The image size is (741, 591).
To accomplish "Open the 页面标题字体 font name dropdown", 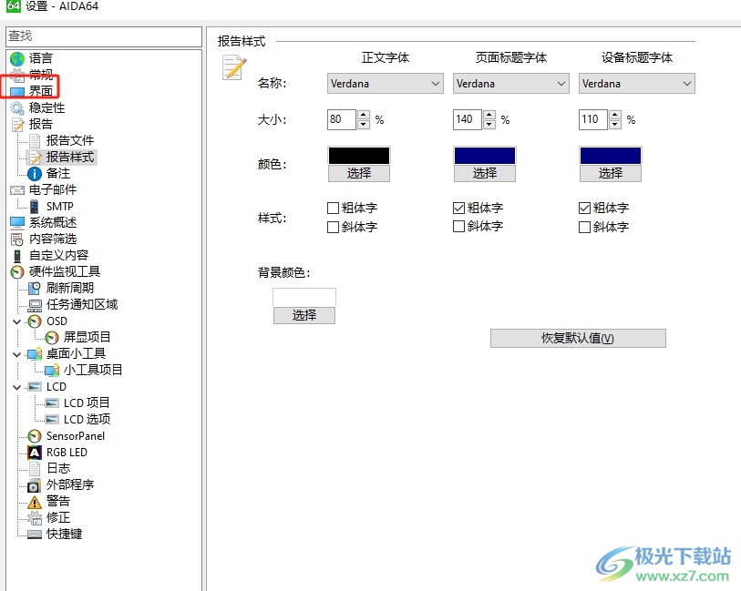I will pyautogui.click(x=510, y=84).
